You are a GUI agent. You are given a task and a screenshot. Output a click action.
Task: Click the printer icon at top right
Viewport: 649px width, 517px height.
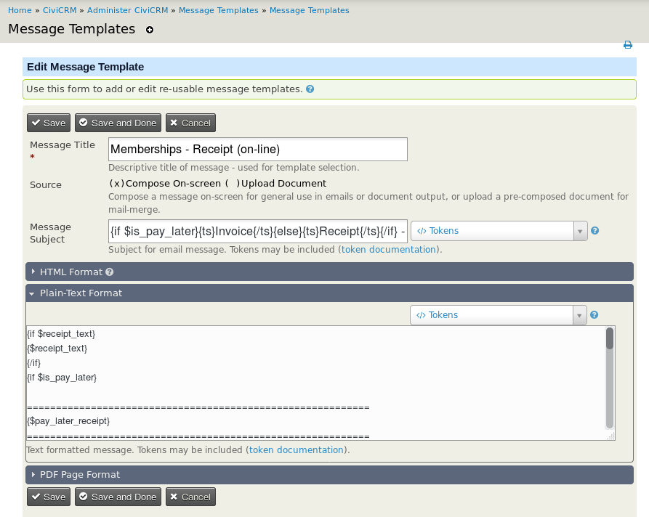tap(628, 45)
